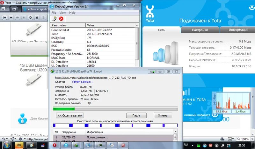Open the Opera main menu button
This screenshot has height=149, width=255.
pos(4,9)
